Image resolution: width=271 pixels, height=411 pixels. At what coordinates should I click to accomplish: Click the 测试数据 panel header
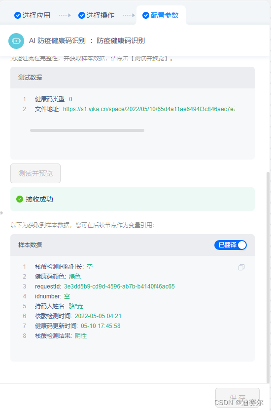click(133, 78)
